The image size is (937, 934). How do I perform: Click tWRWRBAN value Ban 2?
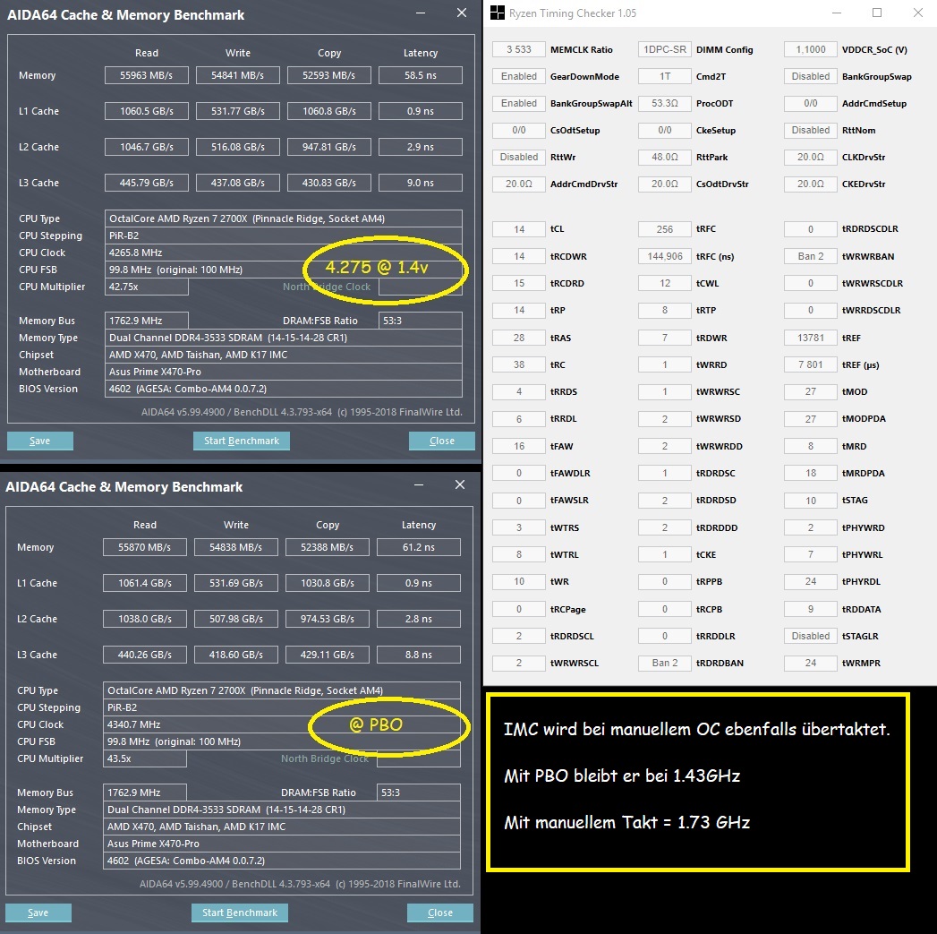(810, 256)
